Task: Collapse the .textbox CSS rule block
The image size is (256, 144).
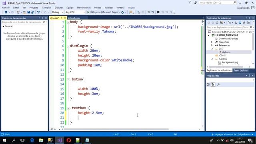Action: (68, 108)
